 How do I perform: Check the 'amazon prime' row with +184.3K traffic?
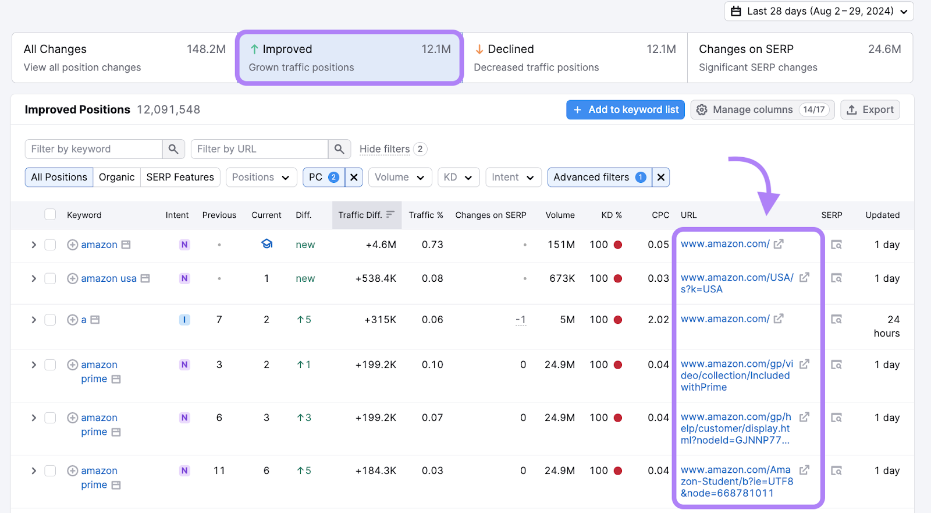point(51,470)
